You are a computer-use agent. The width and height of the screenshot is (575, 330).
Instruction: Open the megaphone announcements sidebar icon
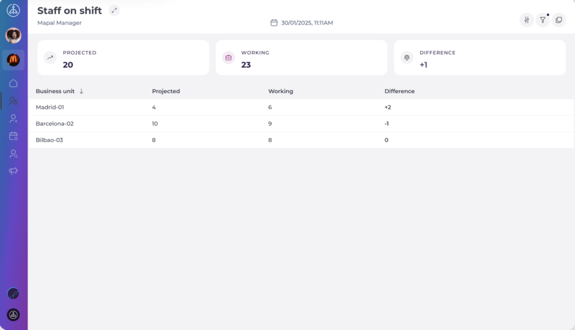(13, 171)
